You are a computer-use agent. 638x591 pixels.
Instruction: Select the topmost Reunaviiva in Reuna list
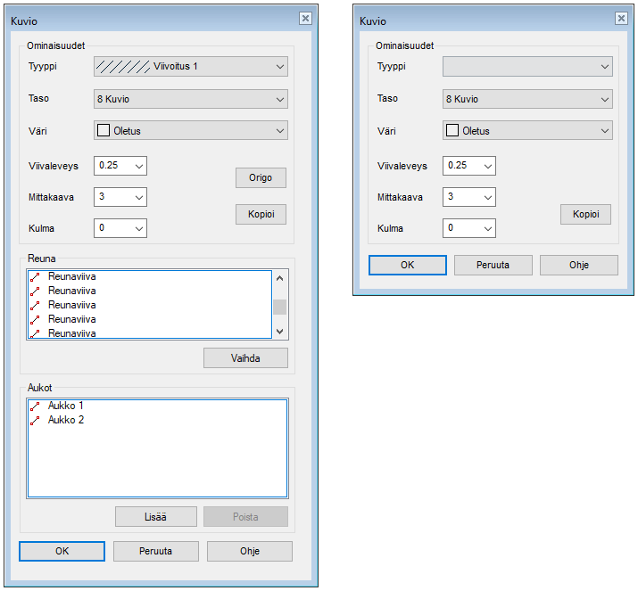pyautogui.click(x=71, y=276)
